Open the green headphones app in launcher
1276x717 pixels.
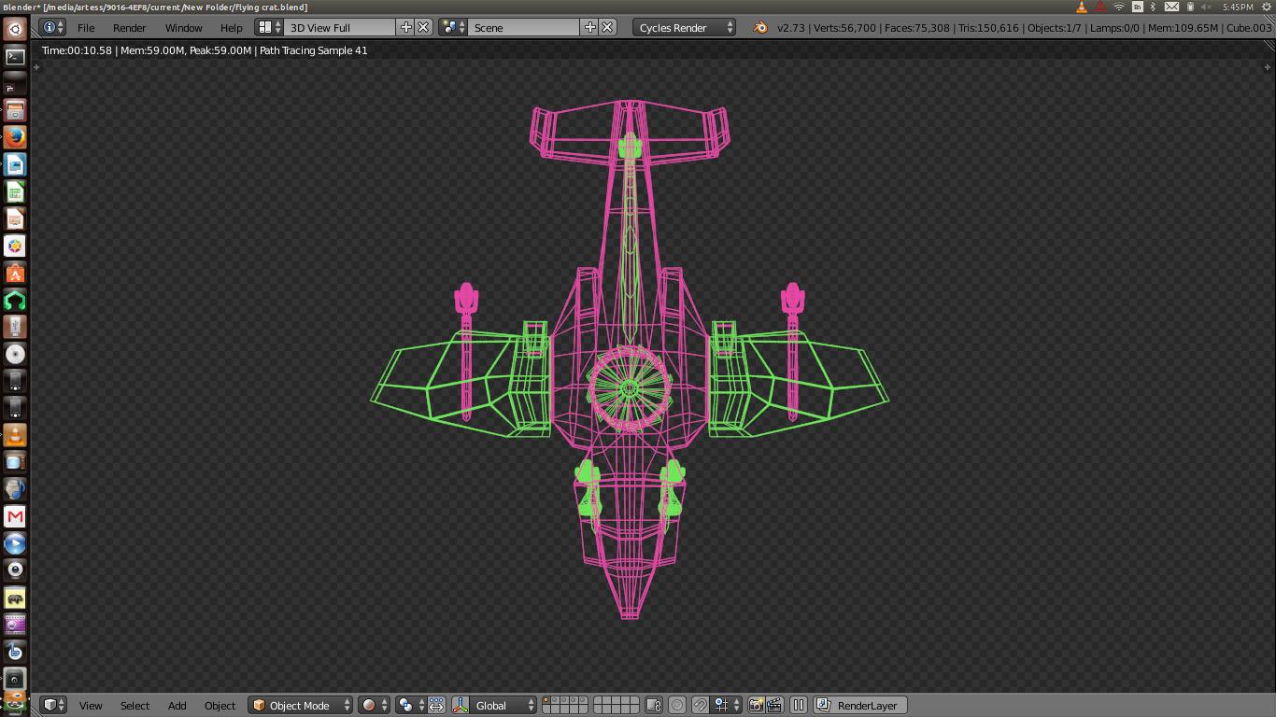pyautogui.click(x=15, y=300)
